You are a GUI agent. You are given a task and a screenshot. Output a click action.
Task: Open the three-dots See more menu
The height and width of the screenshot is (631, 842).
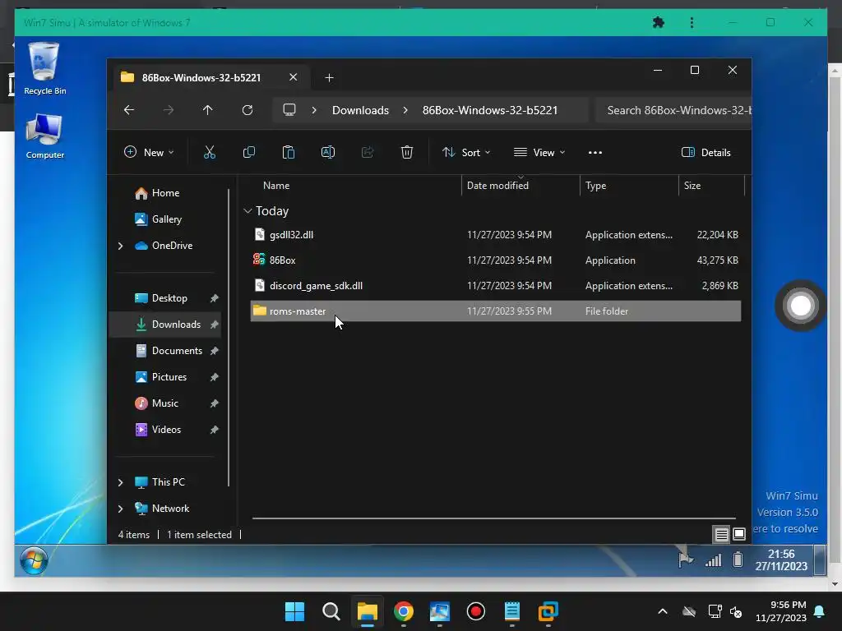(595, 152)
